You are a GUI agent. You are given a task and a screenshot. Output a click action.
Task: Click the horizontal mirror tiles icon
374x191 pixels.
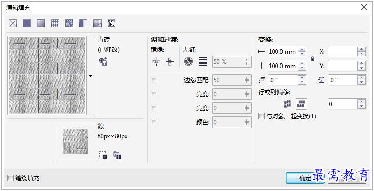pos(156,62)
